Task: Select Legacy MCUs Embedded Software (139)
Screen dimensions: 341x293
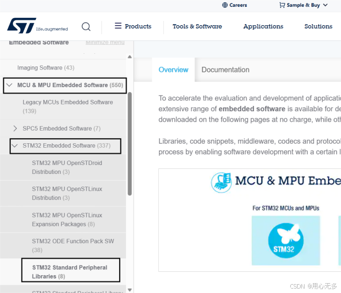Action: pos(68,106)
